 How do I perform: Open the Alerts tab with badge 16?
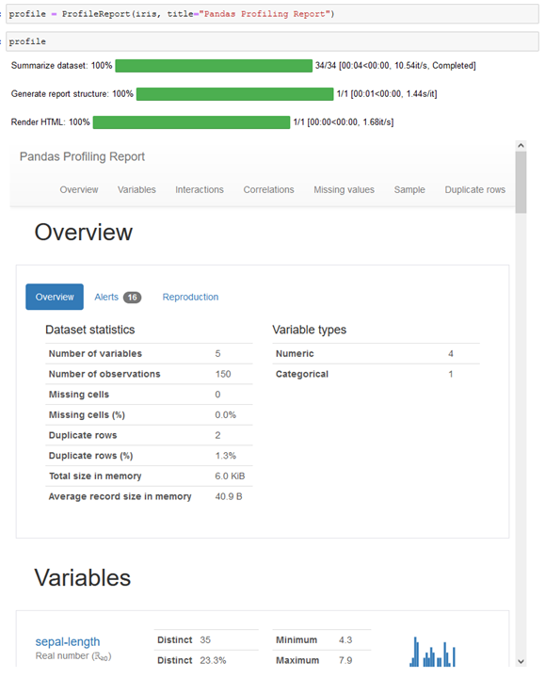click(x=118, y=297)
